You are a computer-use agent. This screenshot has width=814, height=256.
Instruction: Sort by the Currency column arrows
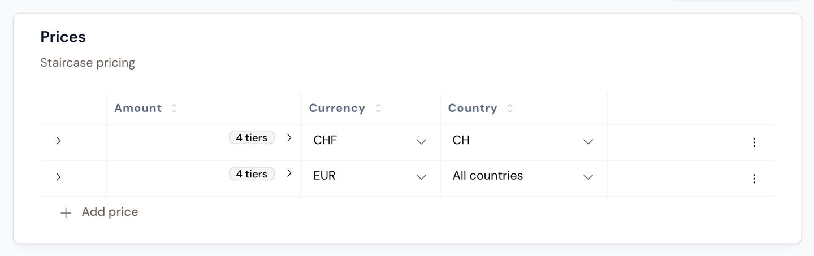(378, 109)
